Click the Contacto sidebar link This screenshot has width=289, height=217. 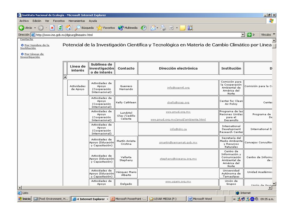tap(26, 39)
